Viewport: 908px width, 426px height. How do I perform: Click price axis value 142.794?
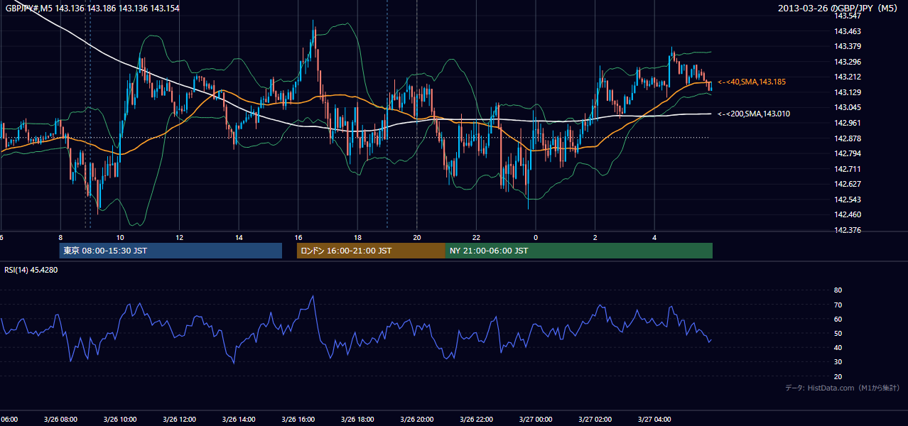pyautogui.click(x=848, y=153)
